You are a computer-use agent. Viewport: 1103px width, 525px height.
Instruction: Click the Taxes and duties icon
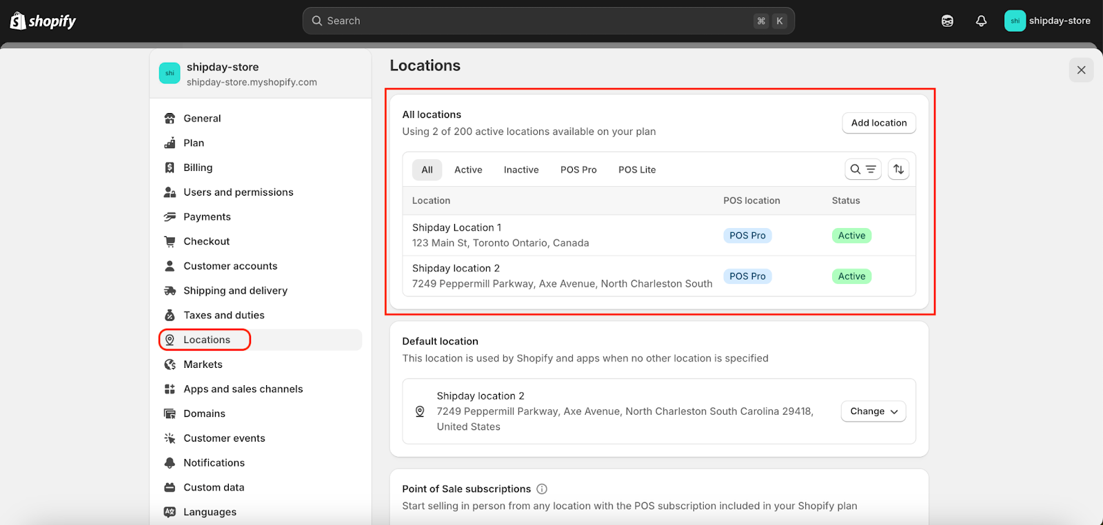click(170, 316)
